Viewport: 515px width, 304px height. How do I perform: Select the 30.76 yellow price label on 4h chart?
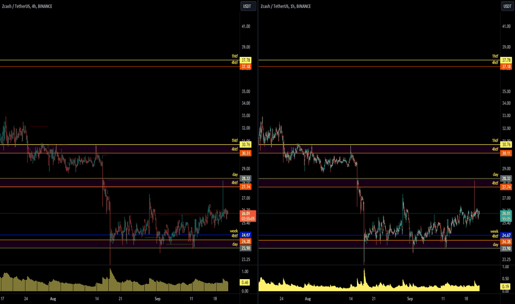(x=246, y=145)
